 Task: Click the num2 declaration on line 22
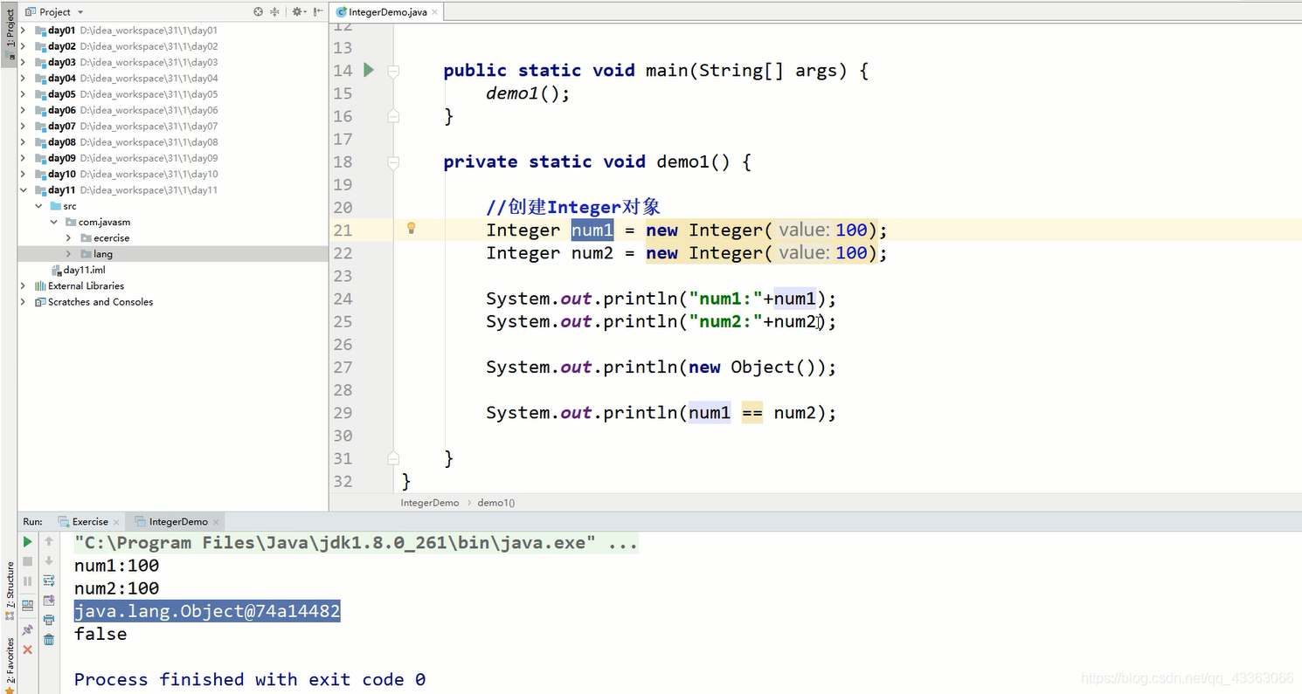(592, 253)
